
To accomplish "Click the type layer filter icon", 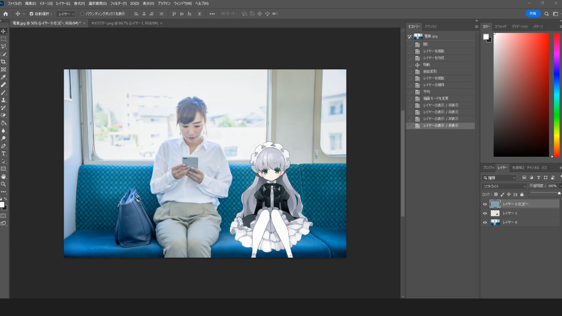I will [538, 178].
